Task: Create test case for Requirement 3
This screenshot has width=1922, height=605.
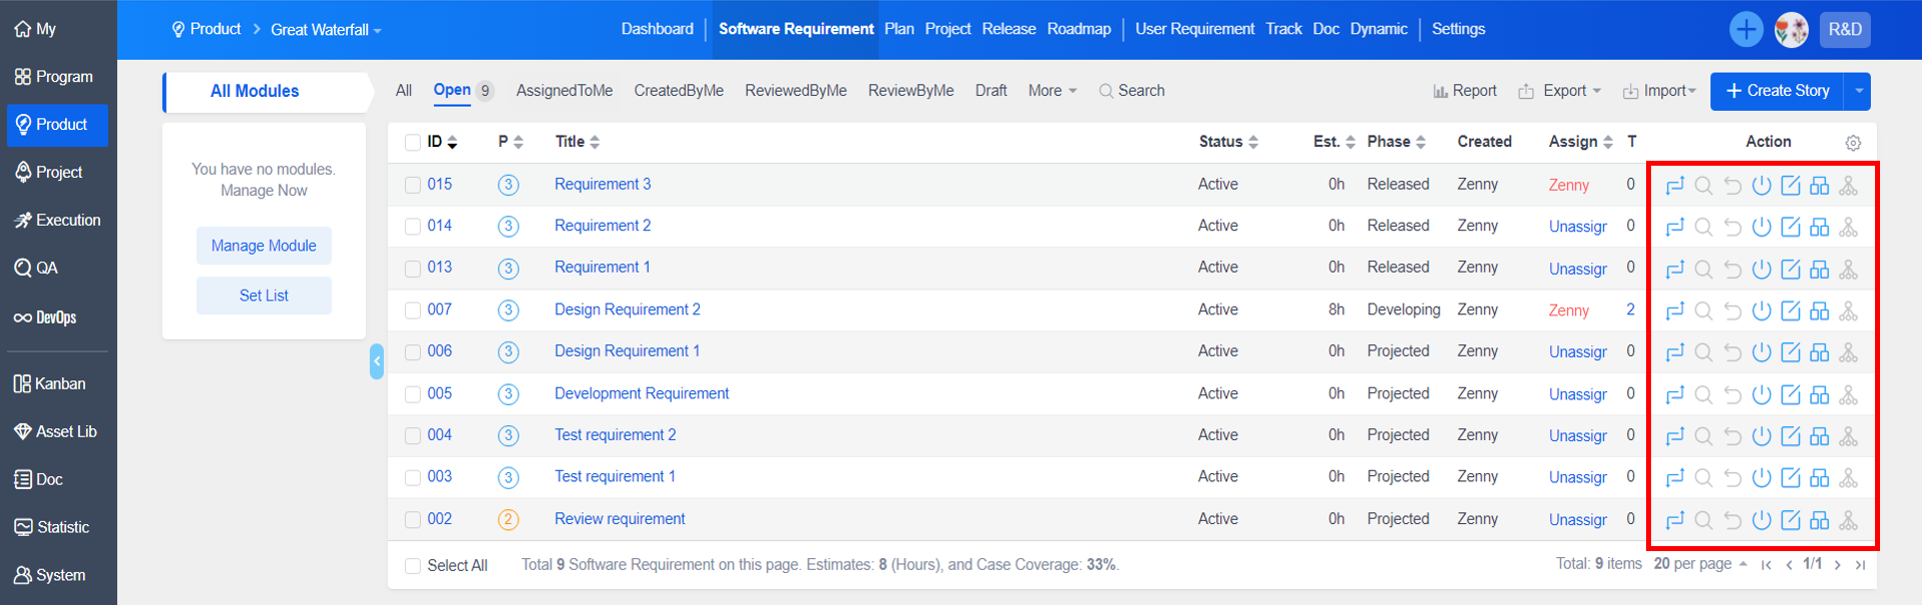Action: pos(1820,186)
